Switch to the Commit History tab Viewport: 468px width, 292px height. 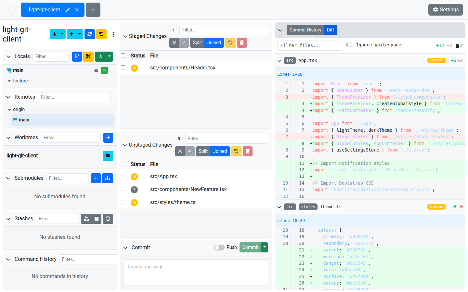click(x=305, y=30)
